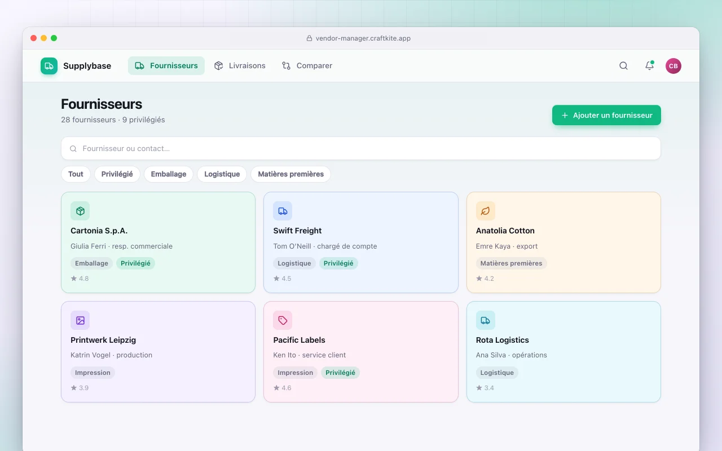Click the Pacific Labels tag icon
The height and width of the screenshot is (451, 722).
pyautogui.click(x=283, y=320)
